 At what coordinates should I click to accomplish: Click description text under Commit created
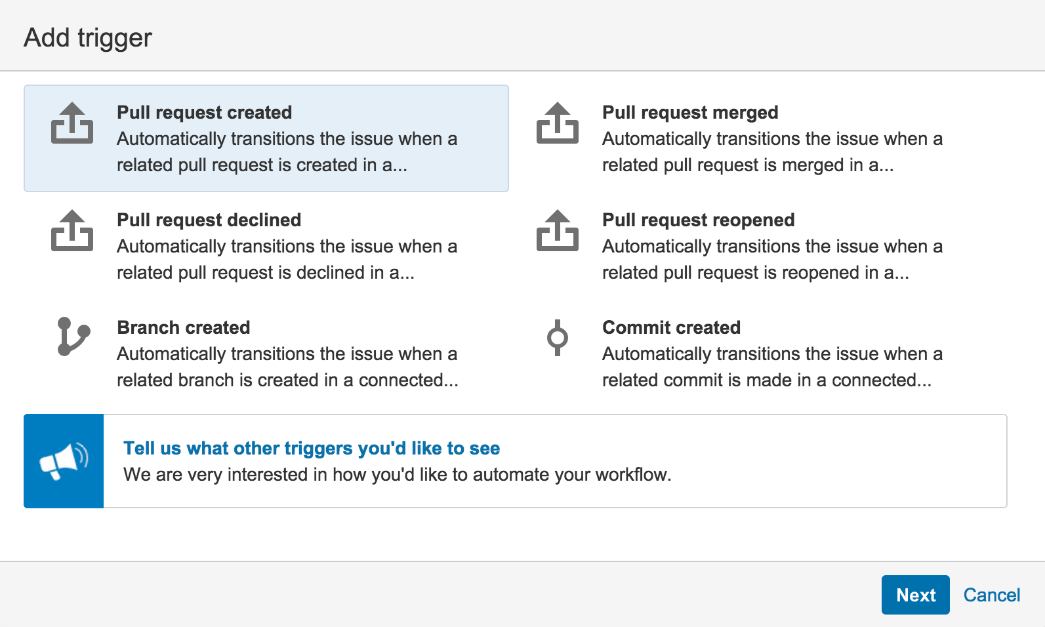771,367
